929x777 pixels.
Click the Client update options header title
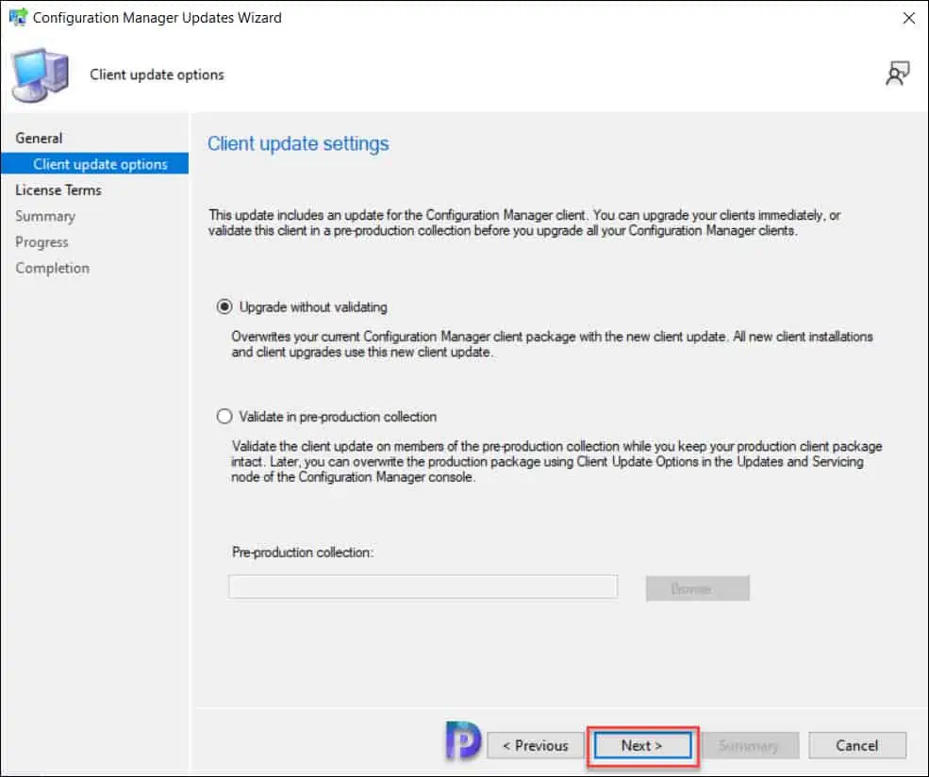pos(157,74)
